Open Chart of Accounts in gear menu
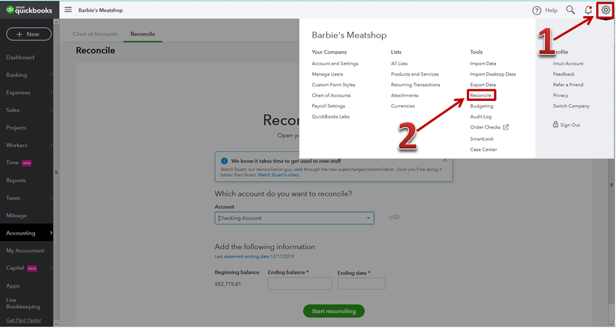This screenshot has height=328, width=616. 331,95
